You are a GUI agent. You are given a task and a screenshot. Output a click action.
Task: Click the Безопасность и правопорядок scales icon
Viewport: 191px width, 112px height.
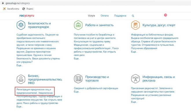pos(21,25)
